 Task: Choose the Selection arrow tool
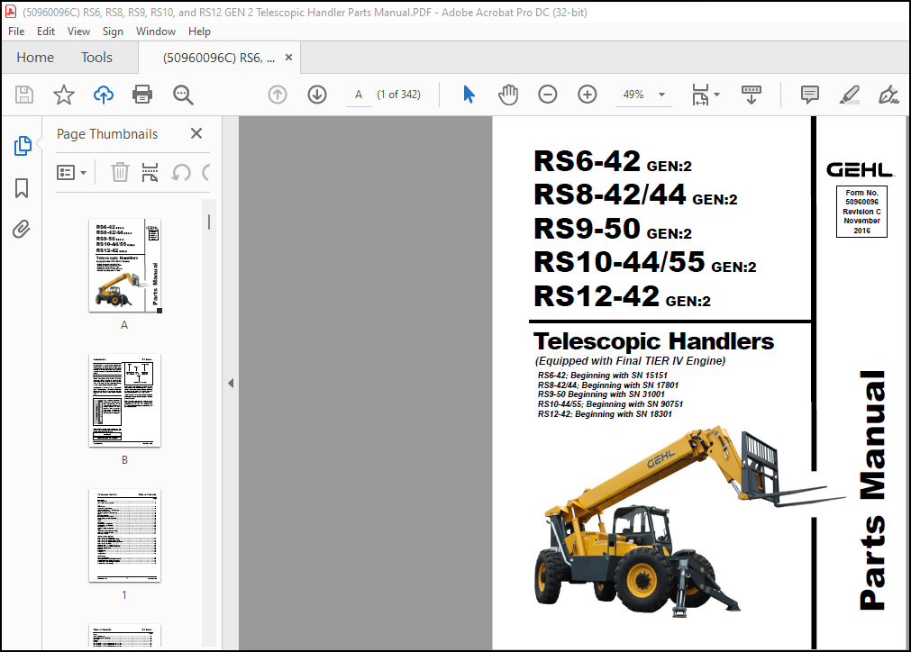469,94
